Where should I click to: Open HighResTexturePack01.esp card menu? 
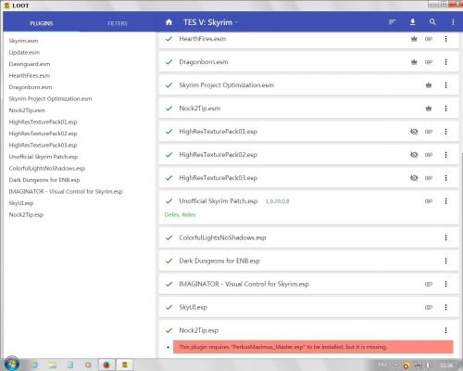(445, 132)
